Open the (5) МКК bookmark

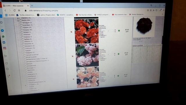[10, 15]
